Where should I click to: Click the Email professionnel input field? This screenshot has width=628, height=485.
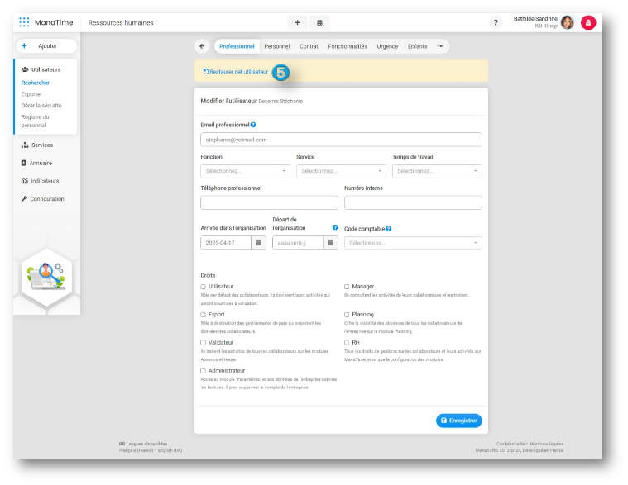(x=341, y=140)
